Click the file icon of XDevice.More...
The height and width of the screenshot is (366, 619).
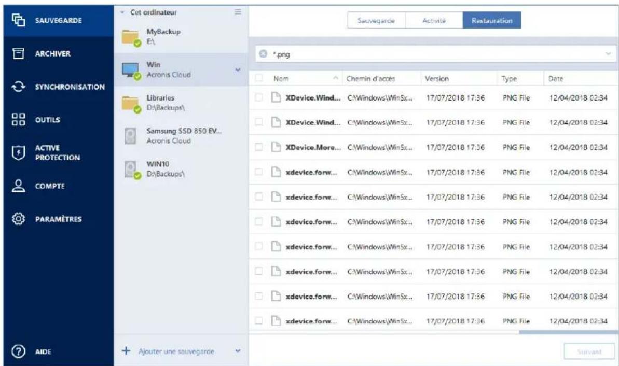pyautogui.click(x=277, y=147)
